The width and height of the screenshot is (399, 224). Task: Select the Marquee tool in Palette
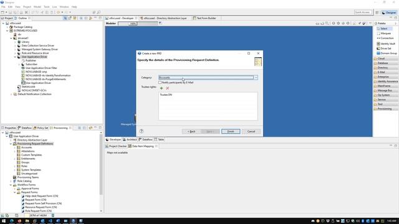tap(386, 33)
